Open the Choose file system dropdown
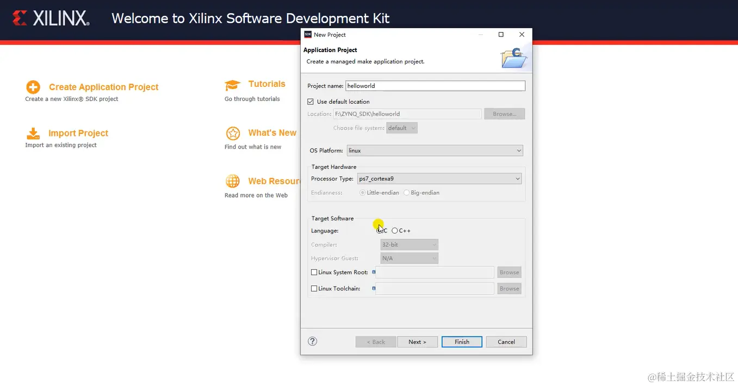Screen dimensions: 738x386 pyautogui.click(x=402, y=128)
